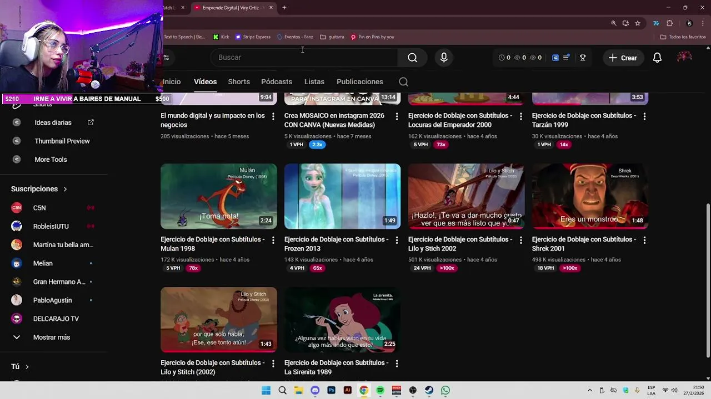Open WhatsApp from the taskbar
Image resolution: width=711 pixels, height=399 pixels.
445,390
